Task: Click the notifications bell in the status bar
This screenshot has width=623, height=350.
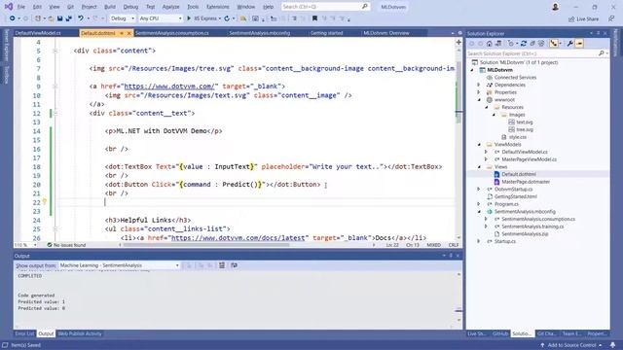Action: click(612, 345)
